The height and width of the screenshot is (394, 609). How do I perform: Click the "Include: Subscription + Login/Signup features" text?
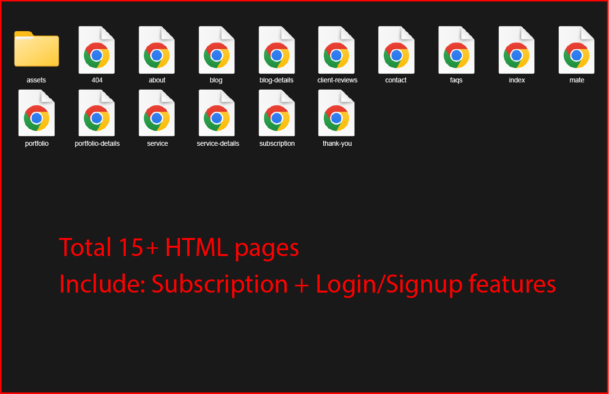tap(308, 284)
